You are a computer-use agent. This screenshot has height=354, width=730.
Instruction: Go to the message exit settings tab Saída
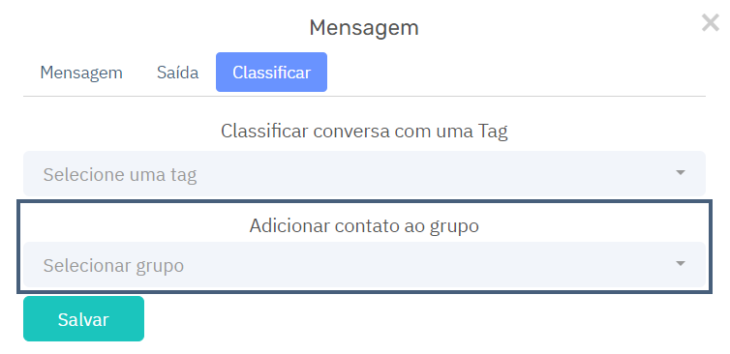(178, 73)
